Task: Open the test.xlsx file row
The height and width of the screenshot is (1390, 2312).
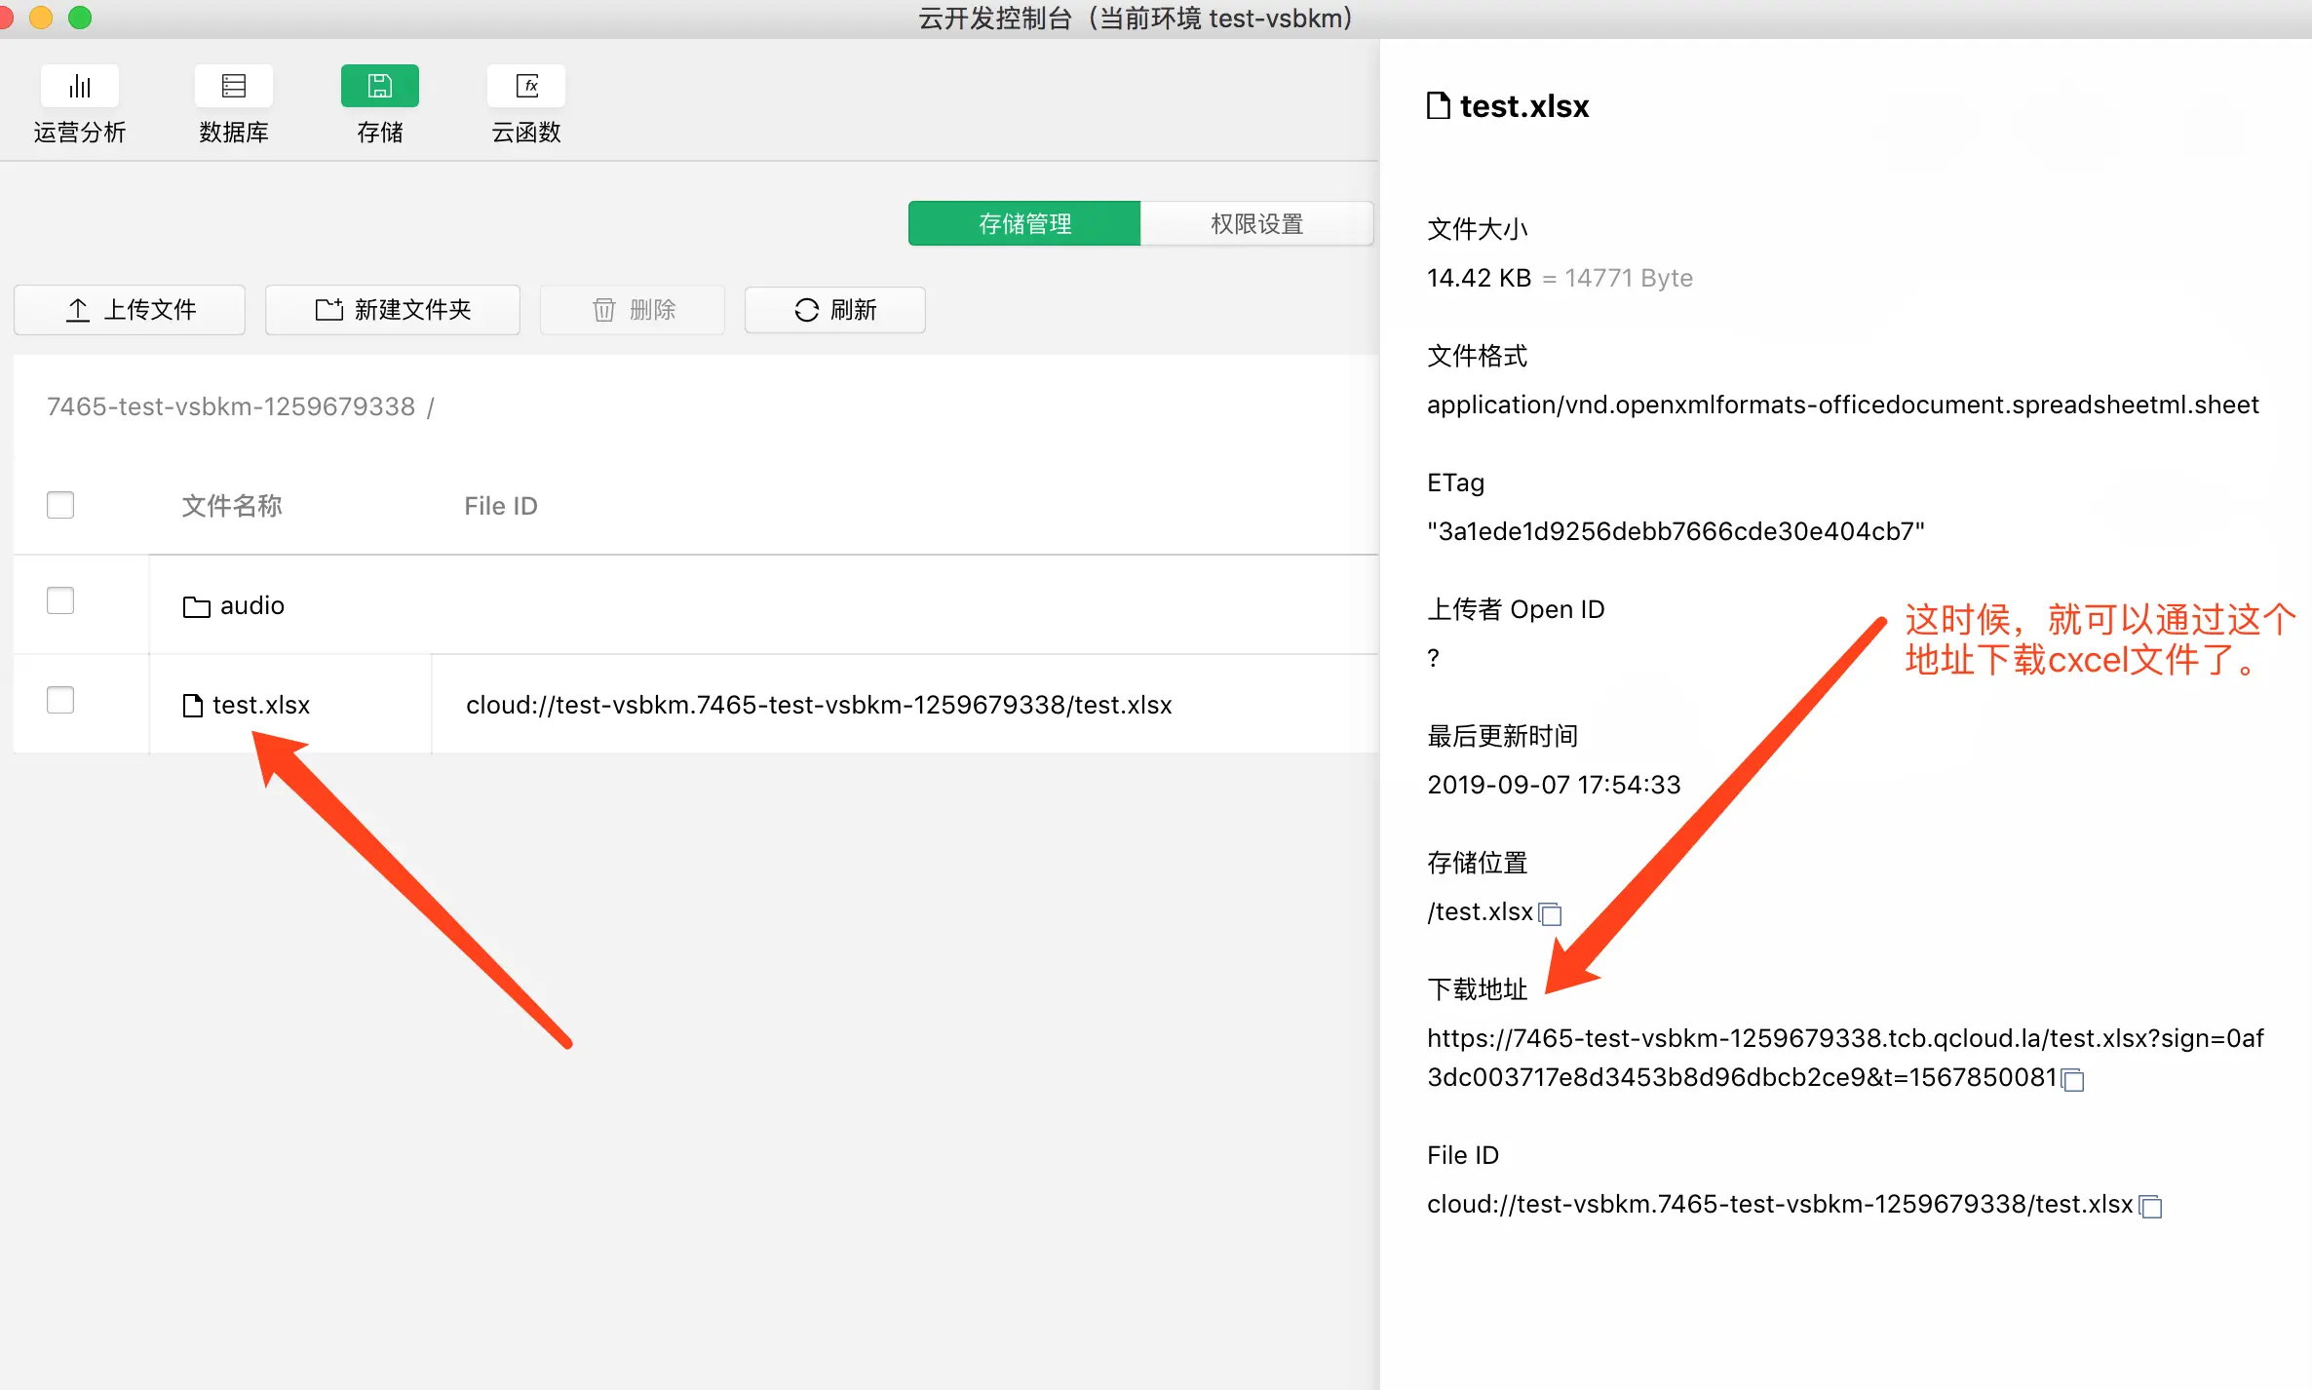Action: pyautogui.click(x=261, y=705)
